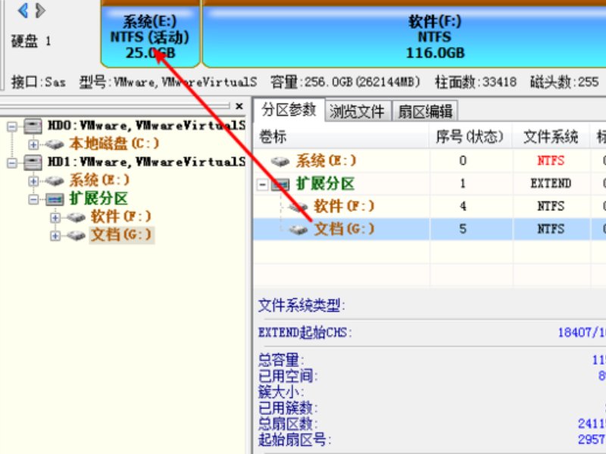Screen dimensions: 606x454
Task: Click the 系统(E:) disk icon in parameters table
Action: [x=281, y=160]
